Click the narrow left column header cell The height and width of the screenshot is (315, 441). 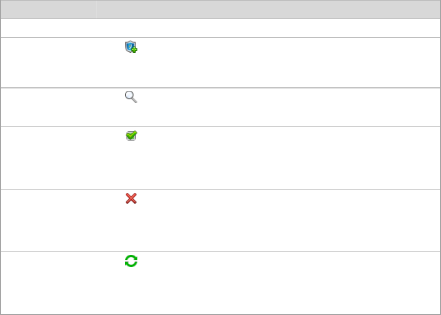click(x=48, y=9)
